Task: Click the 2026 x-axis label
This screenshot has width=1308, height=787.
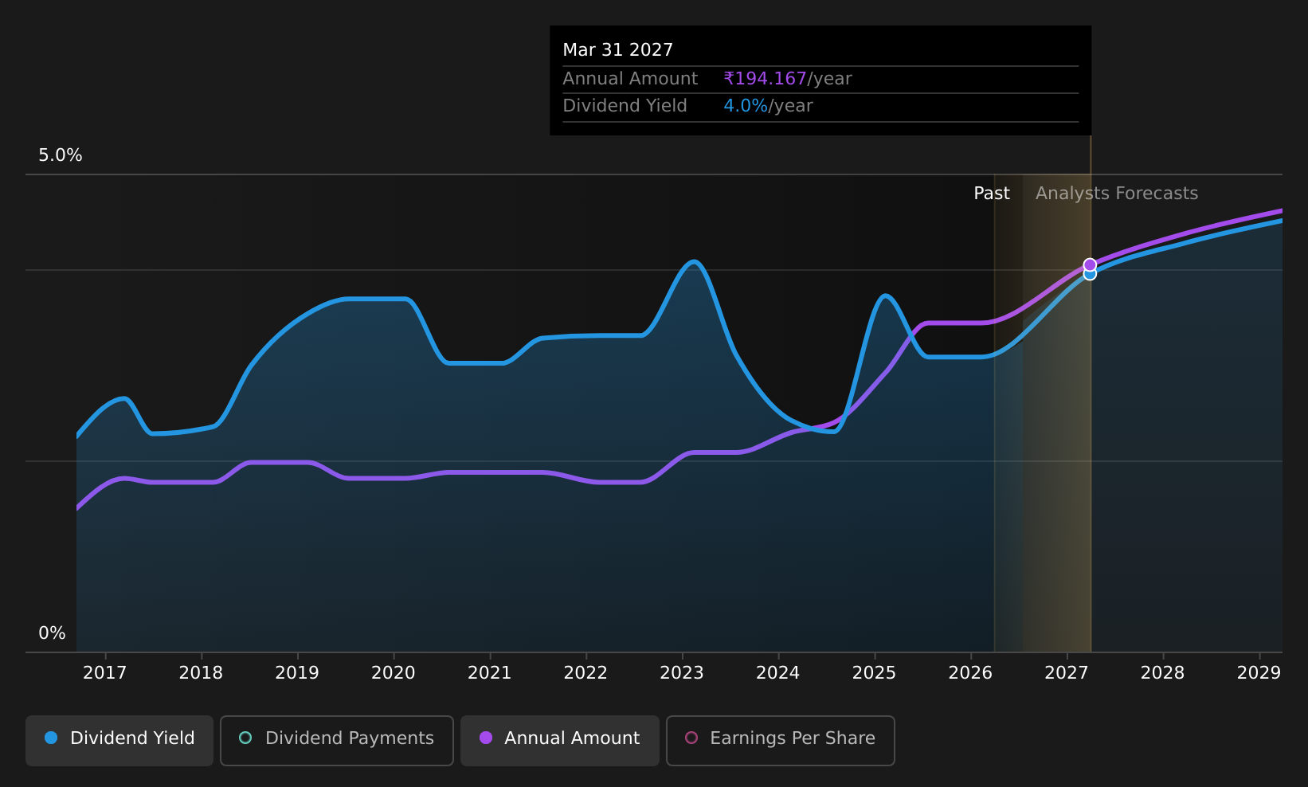Action: click(970, 673)
